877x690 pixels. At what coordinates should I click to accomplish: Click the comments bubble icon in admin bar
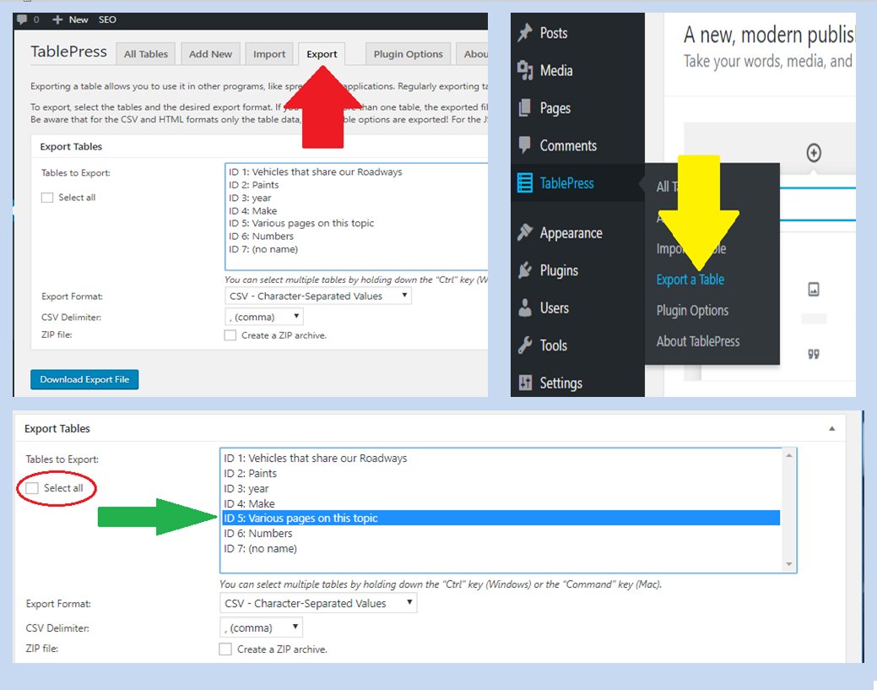22,19
